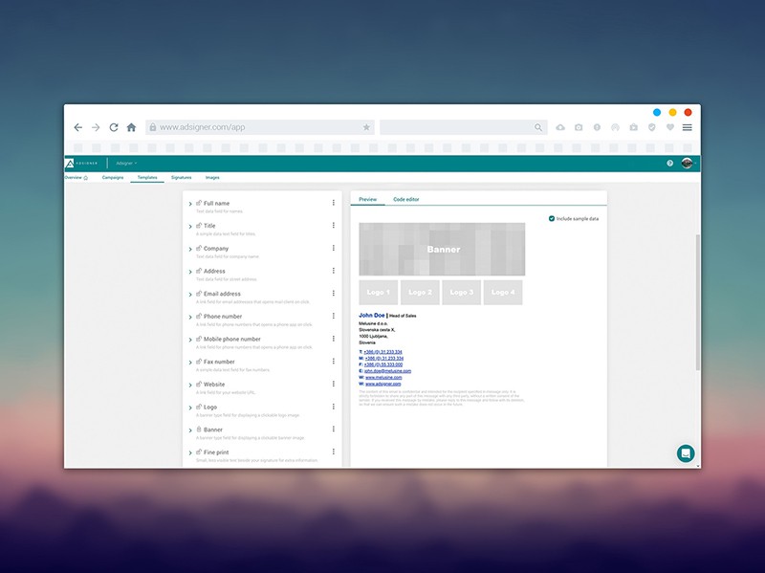The width and height of the screenshot is (765, 573).
Task: Click the browser forward arrow
Action: click(96, 127)
